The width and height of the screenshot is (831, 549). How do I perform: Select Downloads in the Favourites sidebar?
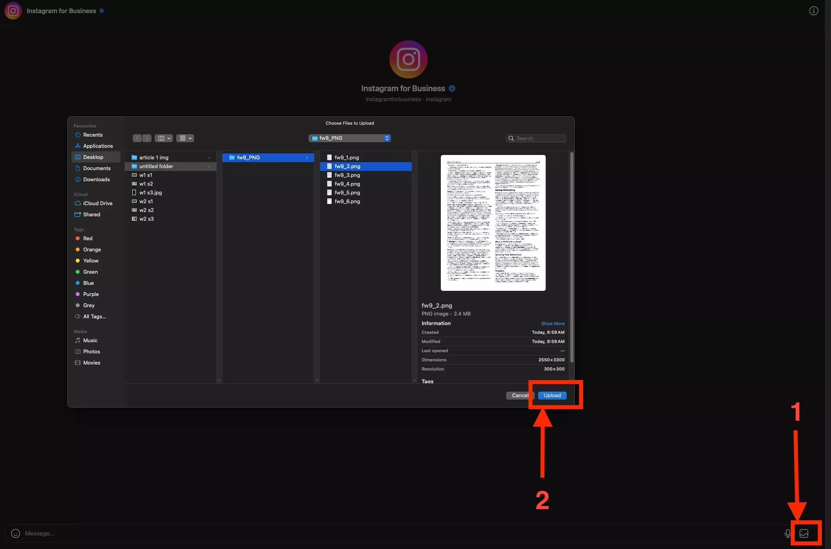(x=96, y=179)
